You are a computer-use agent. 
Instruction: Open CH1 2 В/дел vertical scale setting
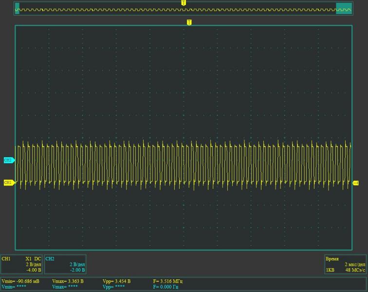[x=33, y=264]
